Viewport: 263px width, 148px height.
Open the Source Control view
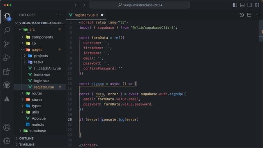tap(7, 44)
